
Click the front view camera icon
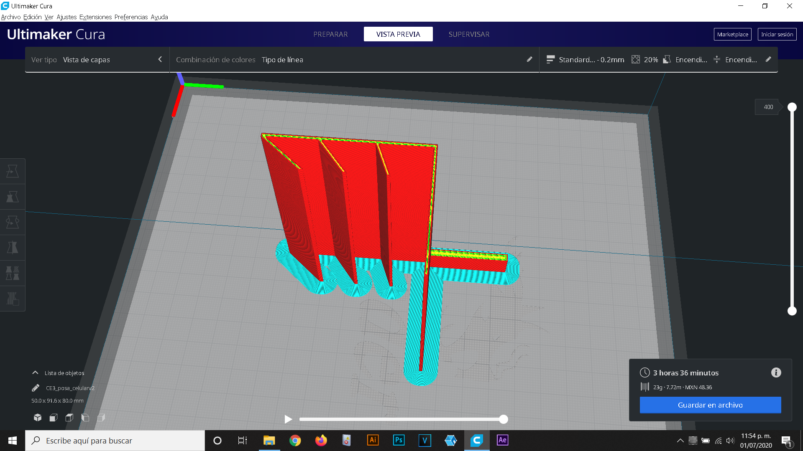click(54, 418)
